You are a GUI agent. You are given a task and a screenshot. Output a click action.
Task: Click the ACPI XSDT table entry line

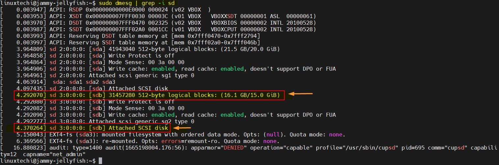[x=183, y=16]
